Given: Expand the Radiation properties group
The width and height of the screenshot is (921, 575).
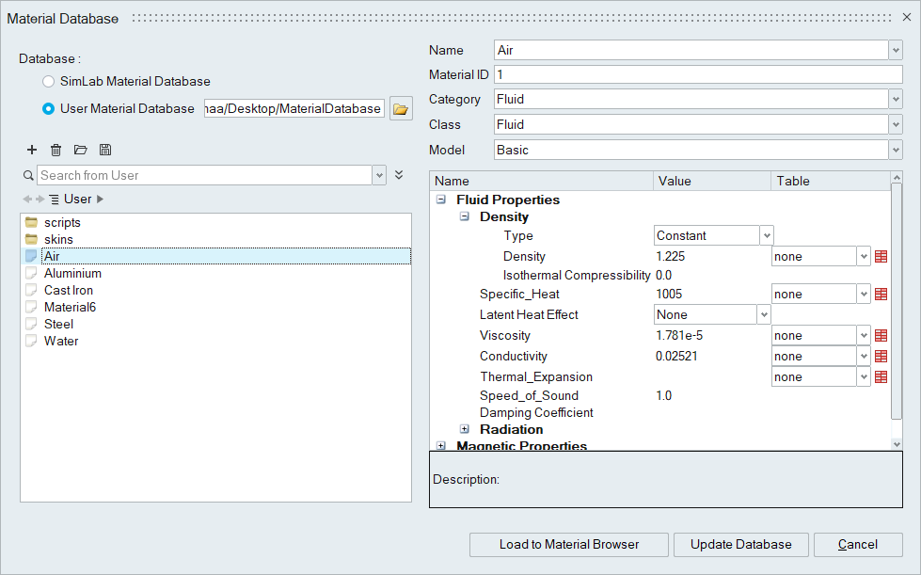Looking at the screenshot, I should [x=465, y=429].
